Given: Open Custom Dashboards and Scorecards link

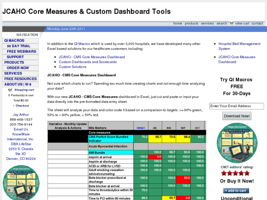Looking at the screenshot, I should coord(88,62).
